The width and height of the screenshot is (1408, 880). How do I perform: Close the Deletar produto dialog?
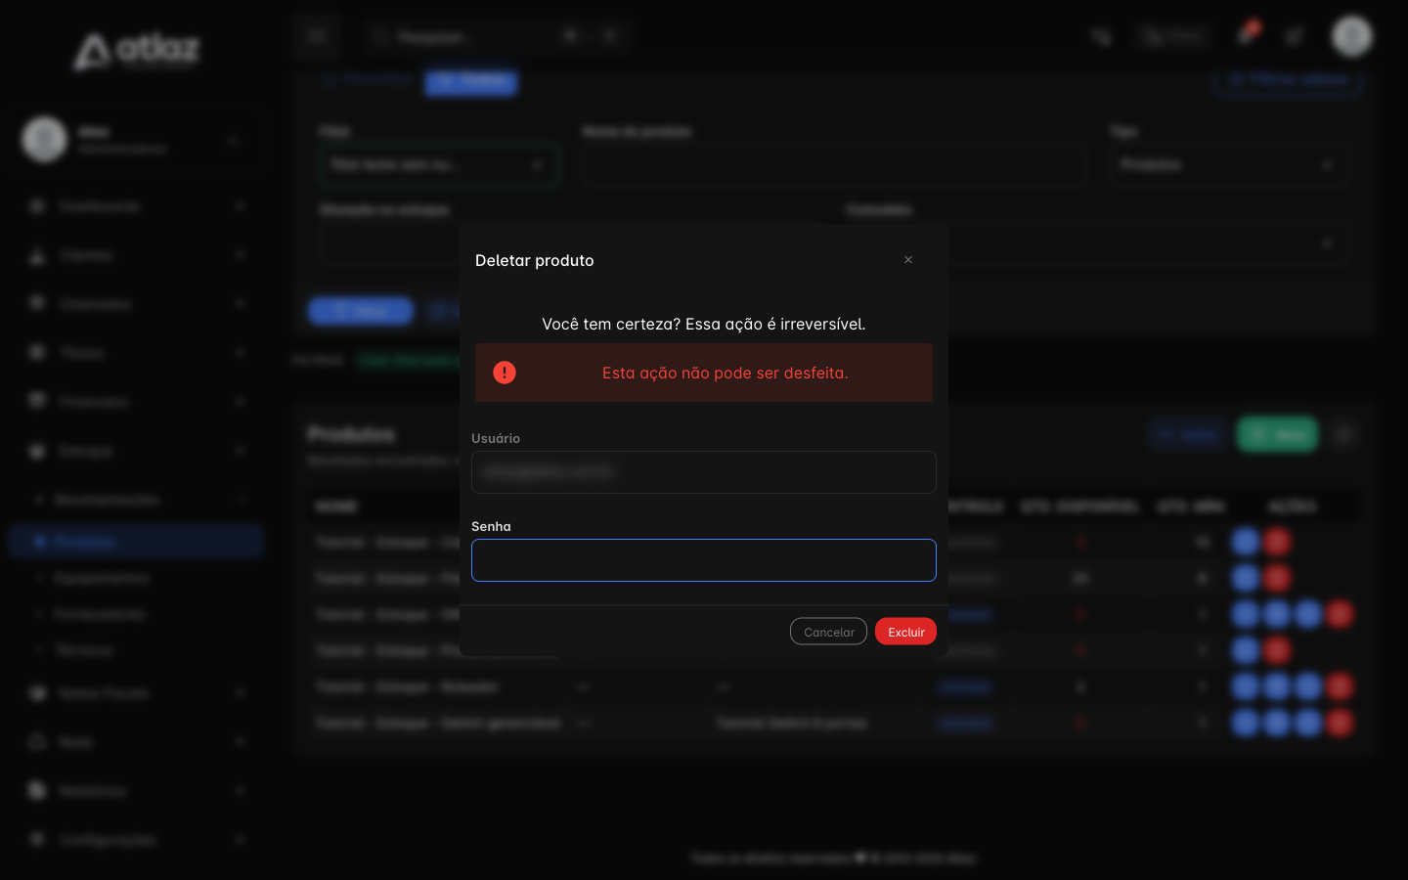tap(908, 260)
